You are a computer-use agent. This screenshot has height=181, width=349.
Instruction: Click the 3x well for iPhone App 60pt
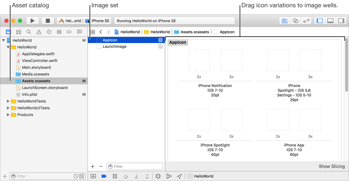click(311, 120)
